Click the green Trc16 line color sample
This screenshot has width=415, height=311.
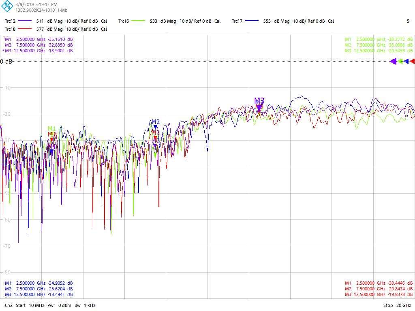139,21
